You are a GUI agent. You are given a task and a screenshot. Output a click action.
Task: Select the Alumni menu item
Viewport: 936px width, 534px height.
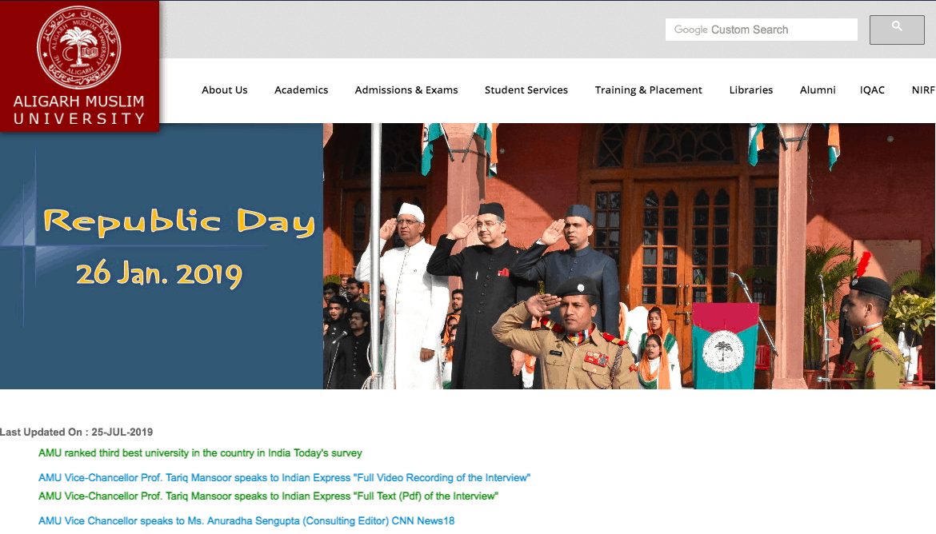click(x=817, y=90)
